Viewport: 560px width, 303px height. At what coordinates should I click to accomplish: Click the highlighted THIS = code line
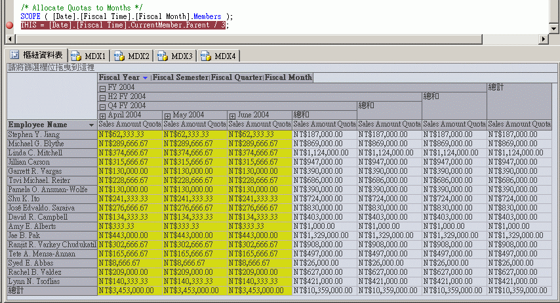point(123,26)
